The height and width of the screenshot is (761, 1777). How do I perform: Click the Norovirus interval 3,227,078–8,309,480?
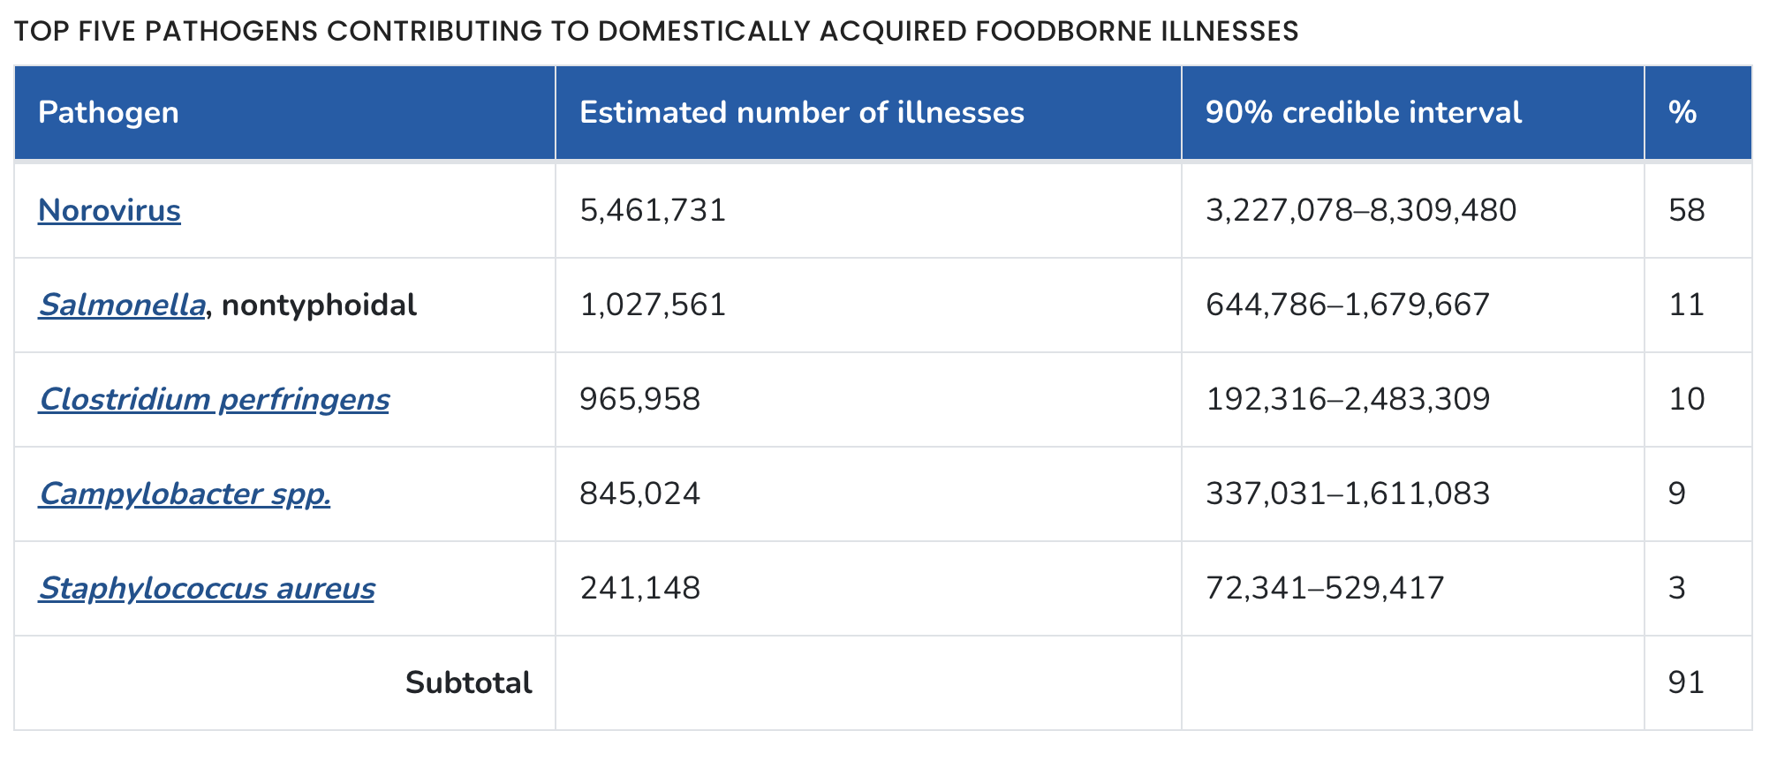point(1360,211)
